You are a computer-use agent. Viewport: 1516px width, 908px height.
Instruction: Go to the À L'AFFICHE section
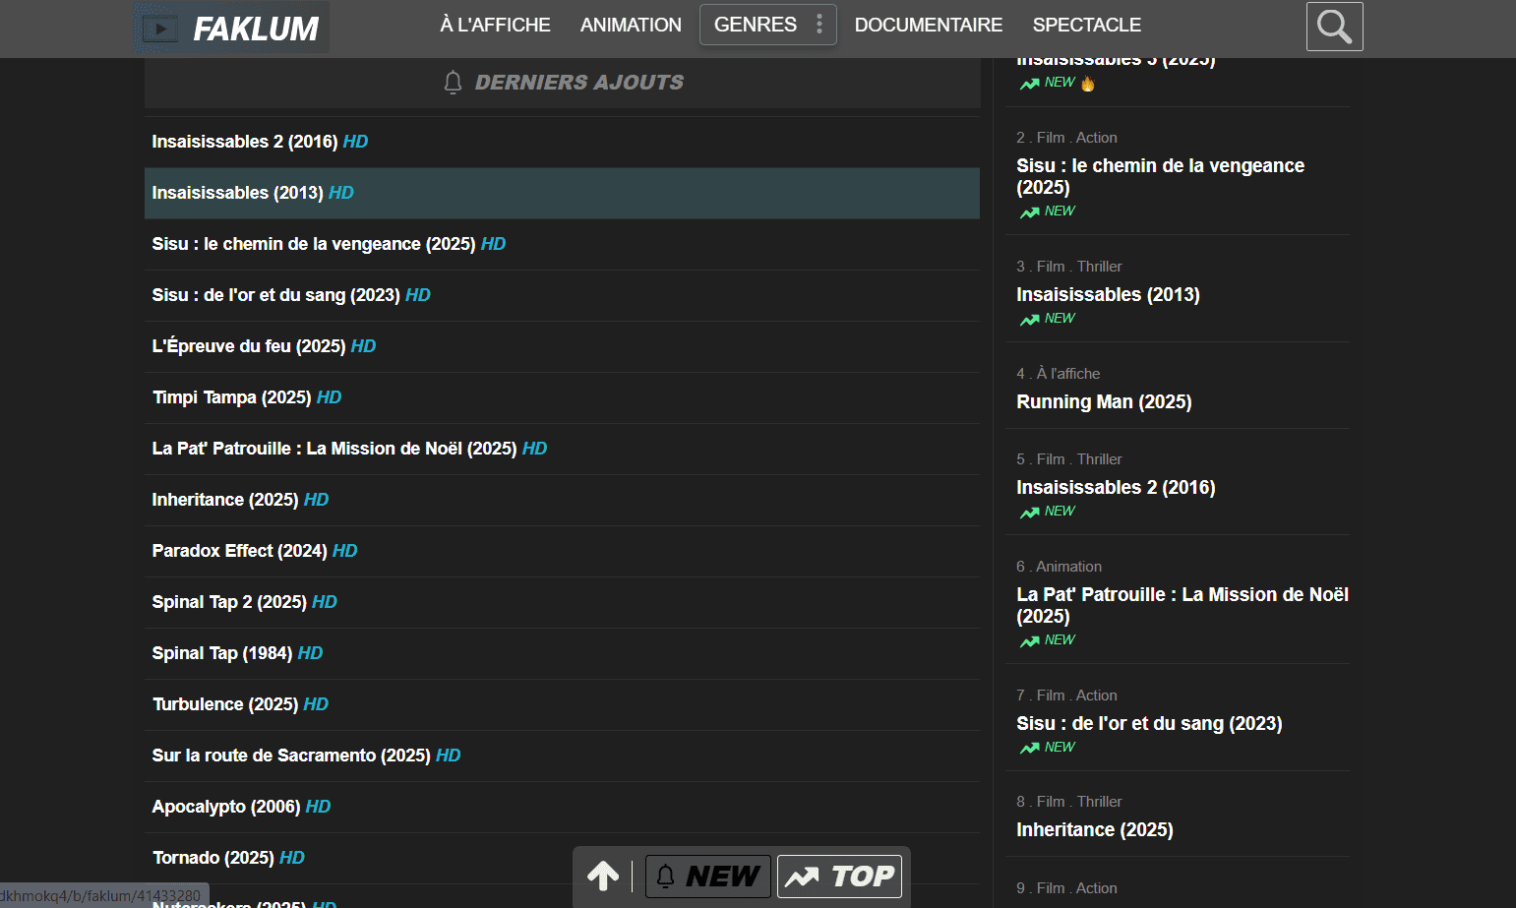(495, 25)
